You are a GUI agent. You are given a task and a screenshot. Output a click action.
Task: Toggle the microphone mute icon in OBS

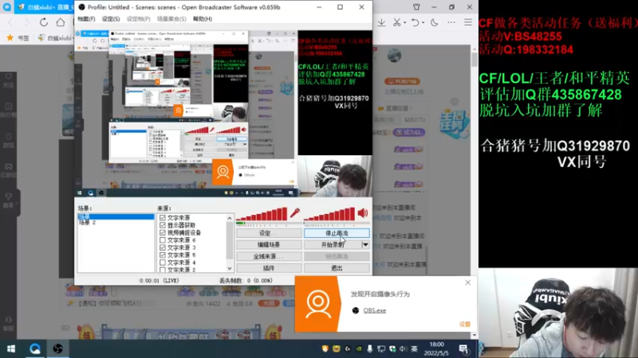click(x=295, y=212)
